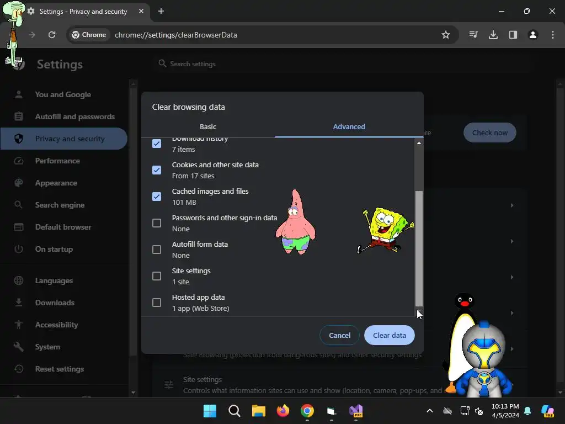Image resolution: width=565 pixels, height=424 pixels.
Task: Click the Languages globe icon
Action: [19, 280]
